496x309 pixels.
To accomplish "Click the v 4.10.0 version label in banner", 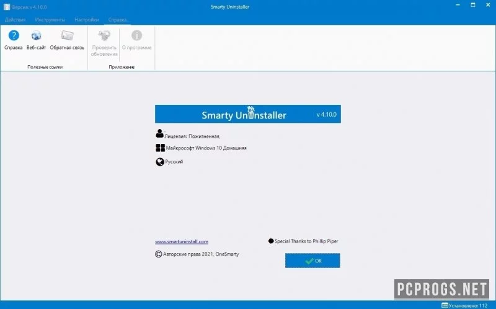I will 327,115.
